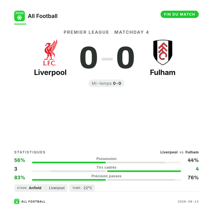
Task: Select the Mi-temps 0-0 pill
Action: click(106, 83)
